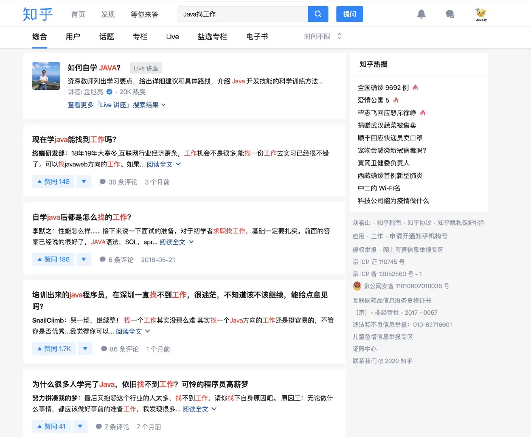Downvote the answer with 赞同 1.7K
This screenshot has height=437, width=531.
(x=85, y=349)
